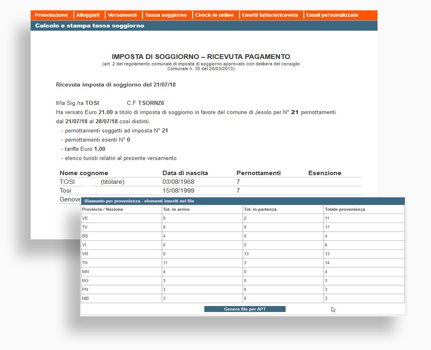Click the total value 14 in TN row
The image size is (431, 350).
tap(327, 263)
